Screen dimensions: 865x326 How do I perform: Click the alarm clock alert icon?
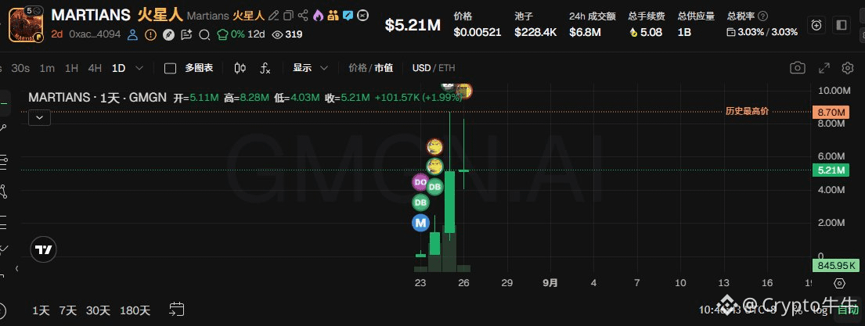pyautogui.click(x=816, y=25)
